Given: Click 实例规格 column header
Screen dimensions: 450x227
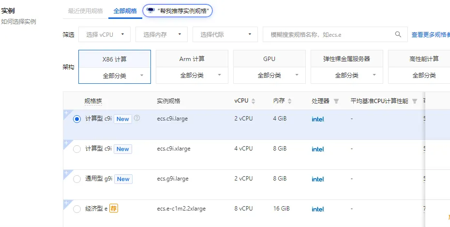Looking at the screenshot, I should pos(169,101).
